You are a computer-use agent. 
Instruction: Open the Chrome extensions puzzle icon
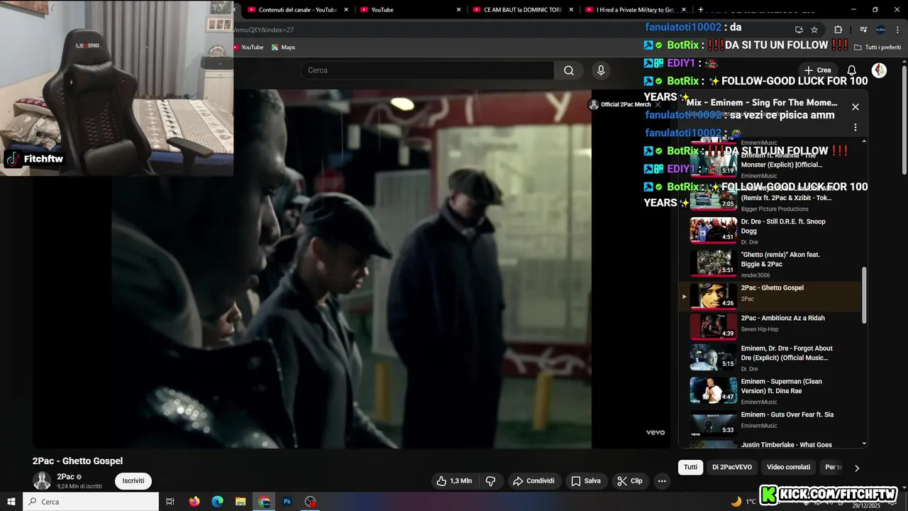838,30
